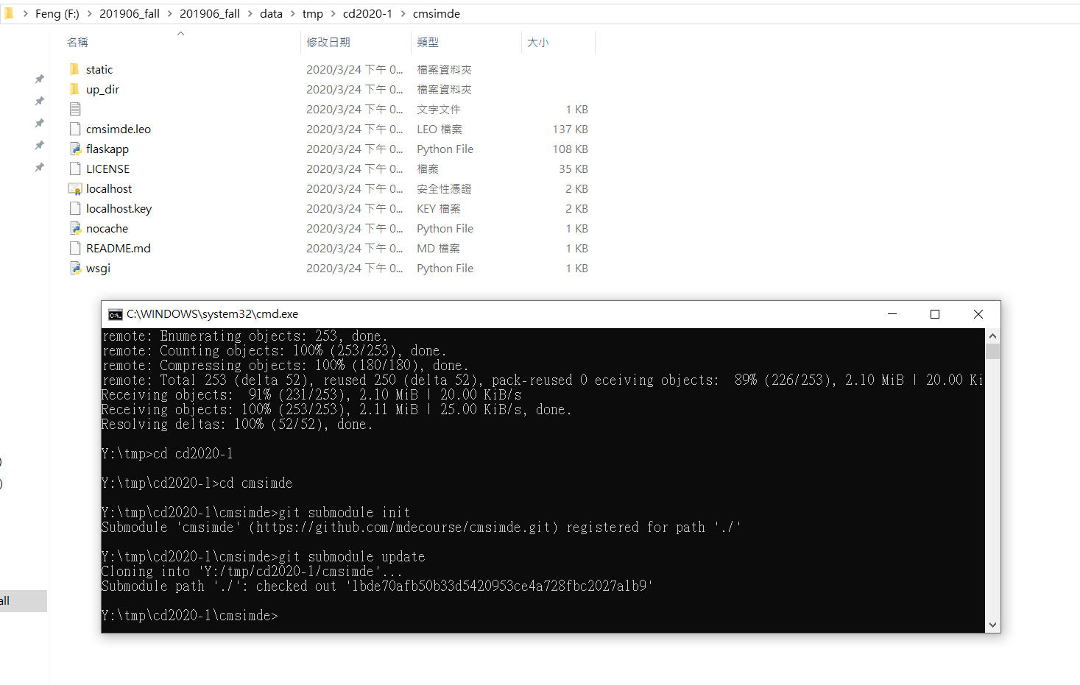Select the file name 'wsgi'
Image resolution: width=1080 pixels, height=685 pixels.
(x=98, y=269)
